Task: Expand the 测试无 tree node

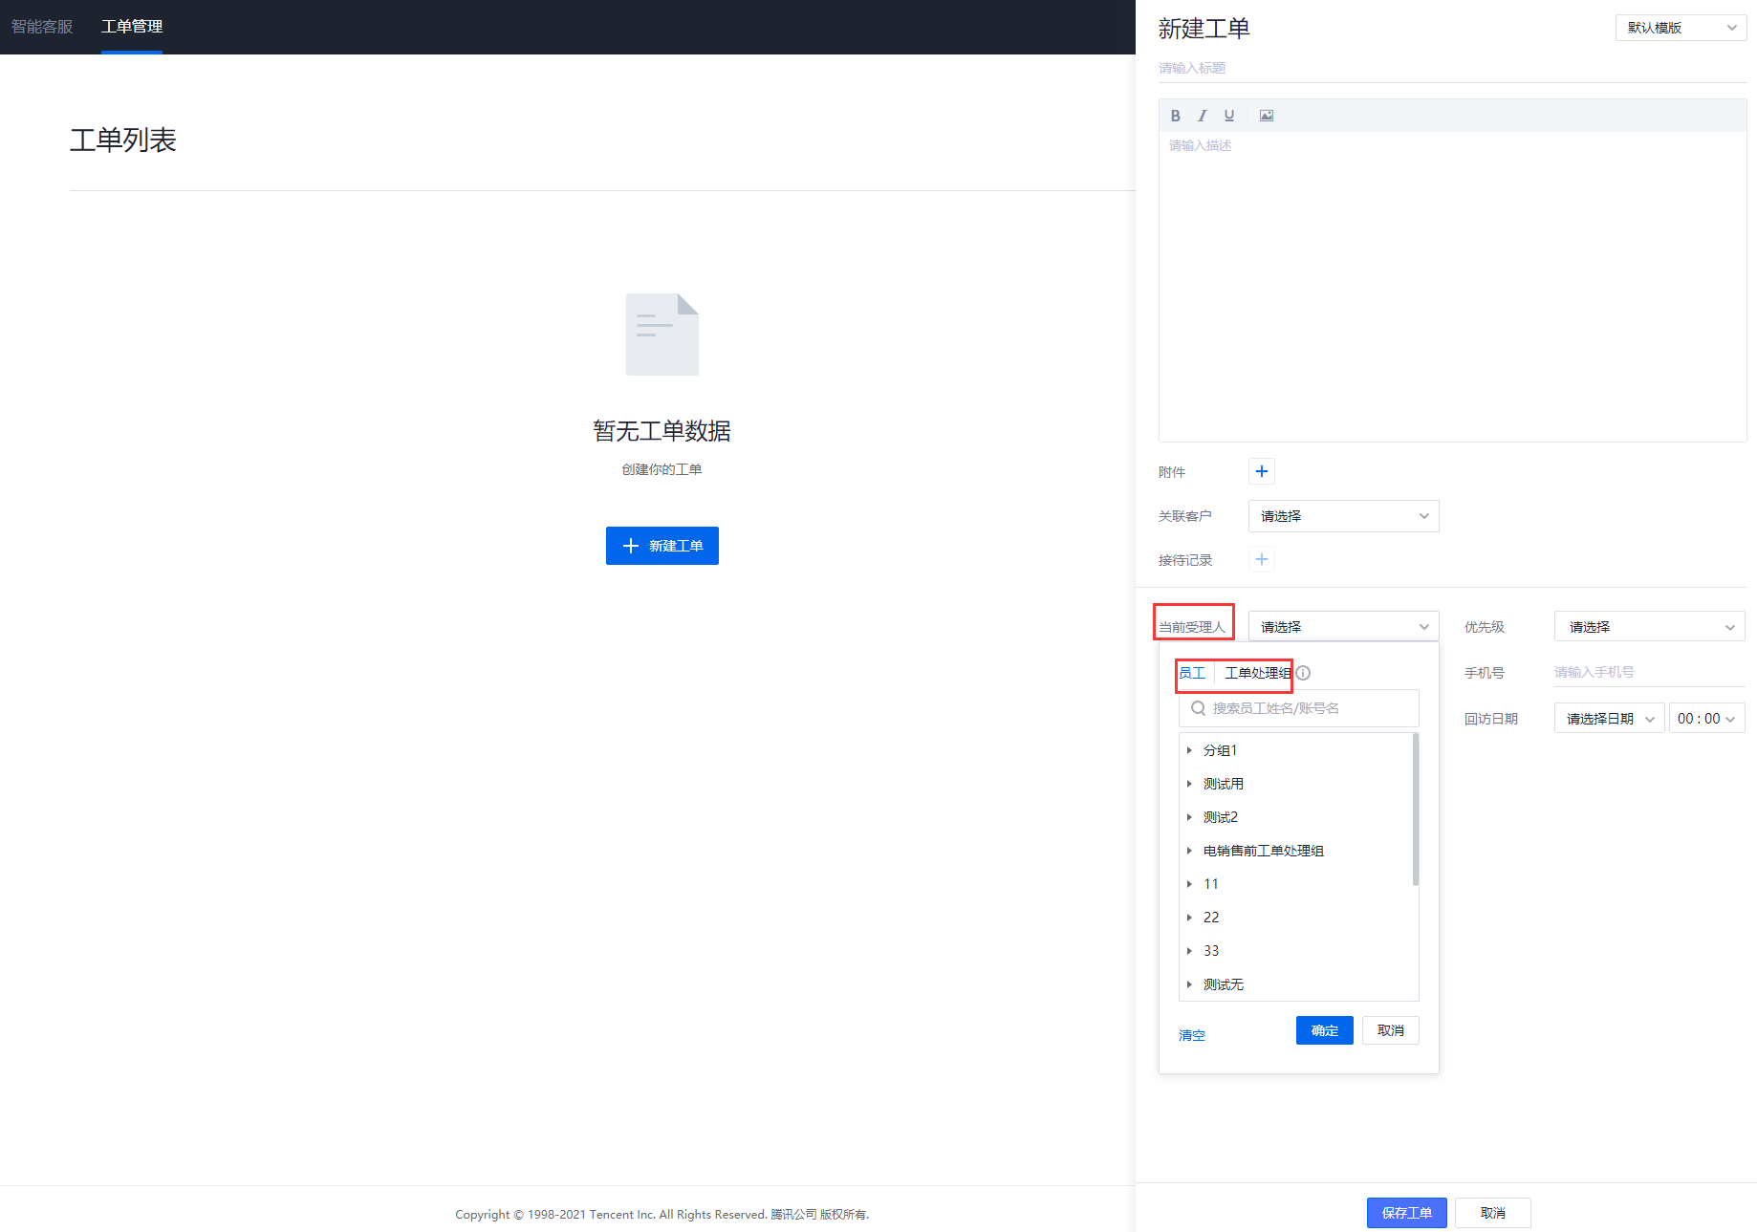Action: [1189, 984]
